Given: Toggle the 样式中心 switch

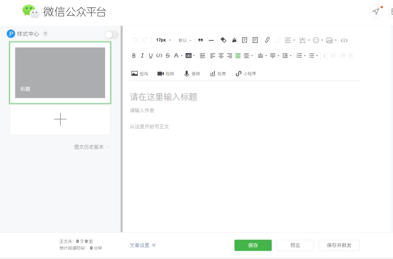Looking at the screenshot, I should (112, 35).
